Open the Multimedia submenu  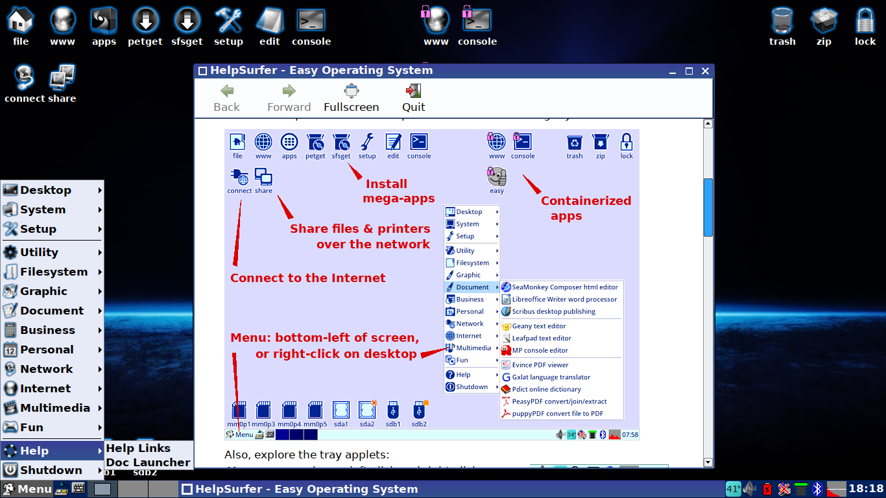coord(52,408)
